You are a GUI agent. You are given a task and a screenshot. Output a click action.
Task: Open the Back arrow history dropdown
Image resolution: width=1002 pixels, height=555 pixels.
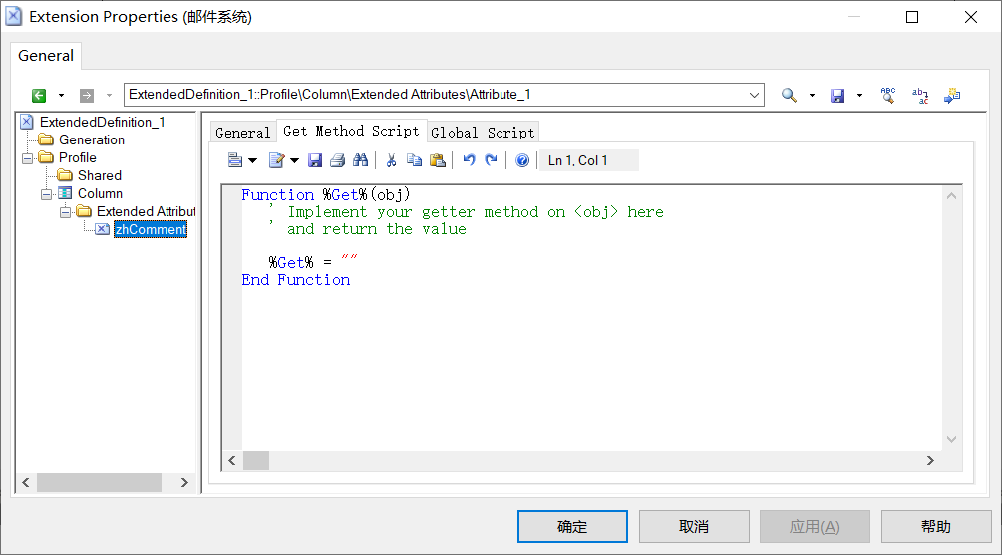tap(62, 96)
